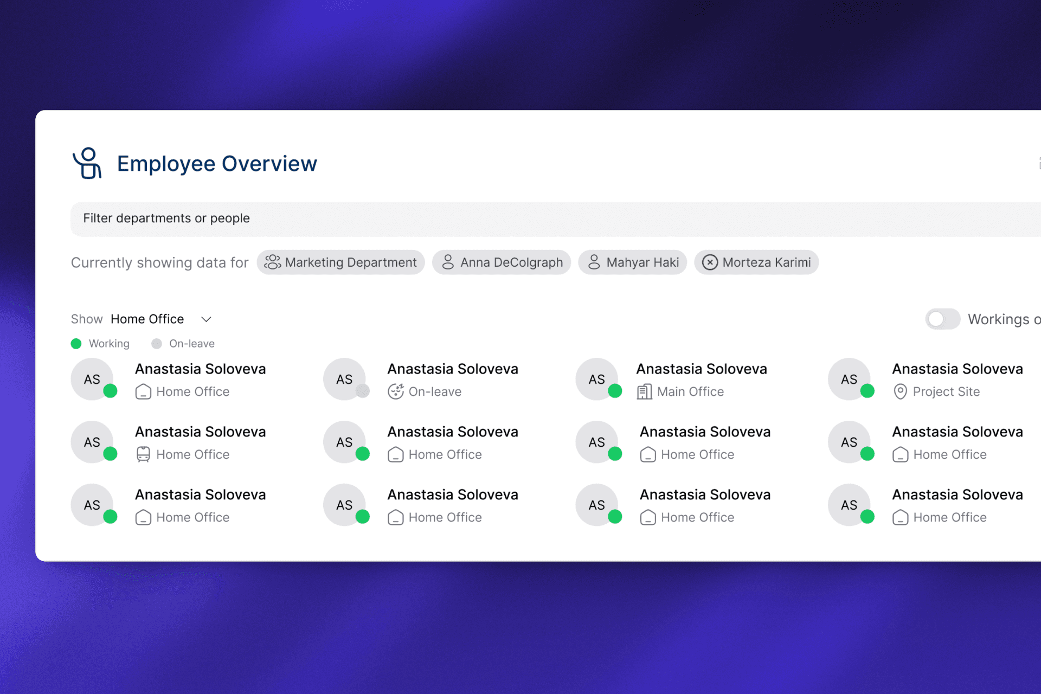Toggle the Workings switch

[x=942, y=319]
